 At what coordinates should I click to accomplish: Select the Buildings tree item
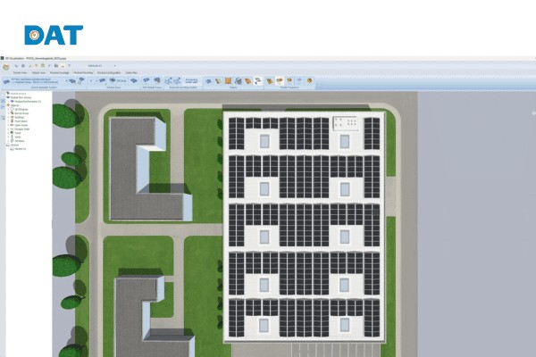[x=19, y=117]
